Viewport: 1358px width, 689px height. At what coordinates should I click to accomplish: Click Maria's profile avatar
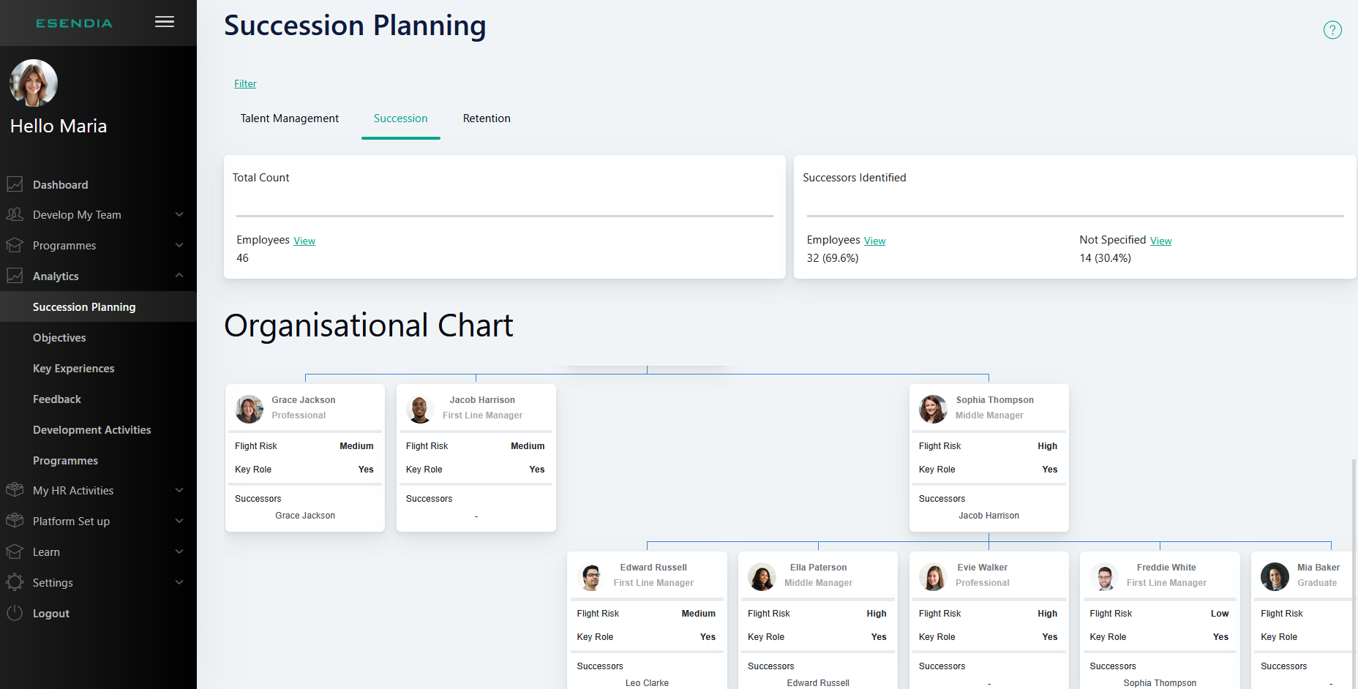tap(34, 83)
